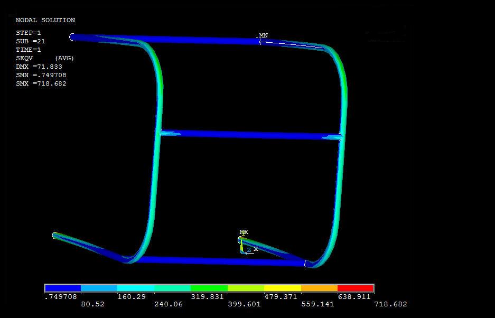Click the middle horizontal crossbar of frame
The height and width of the screenshot is (318, 495).
tap(251, 135)
